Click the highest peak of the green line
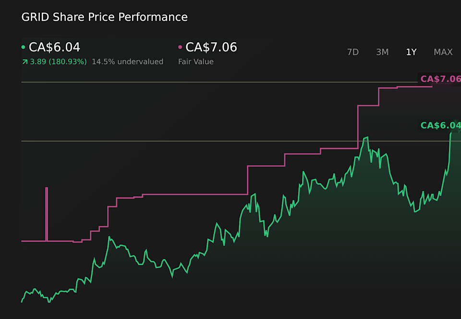The width and height of the screenshot is (461, 319). coord(366,137)
